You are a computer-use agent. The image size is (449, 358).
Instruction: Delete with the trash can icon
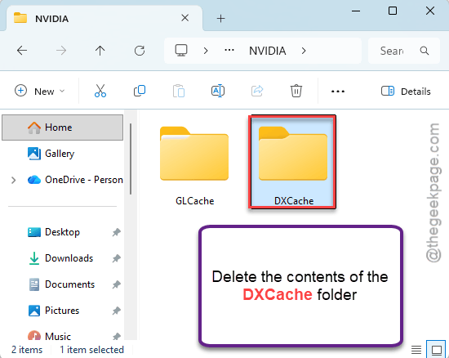(296, 91)
